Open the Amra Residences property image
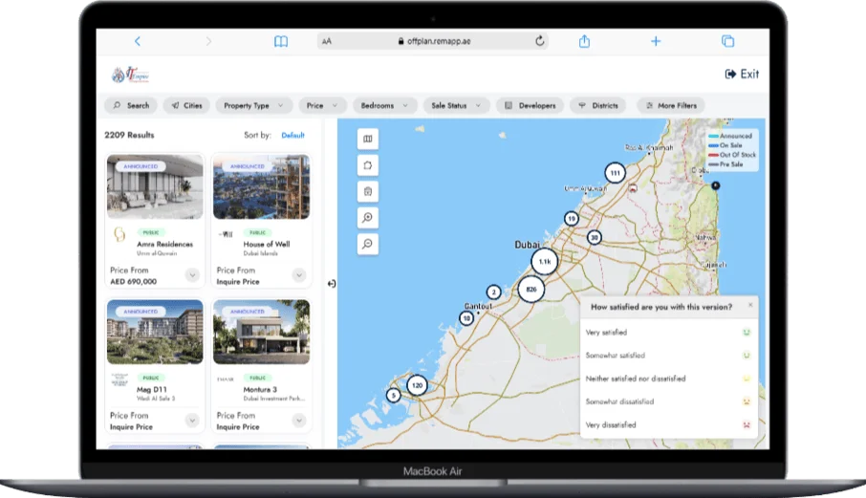Viewport: 866px width, 498px height. (155, 186)
